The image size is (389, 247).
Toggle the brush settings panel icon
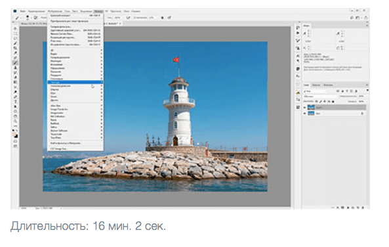(x=35, y=18)
